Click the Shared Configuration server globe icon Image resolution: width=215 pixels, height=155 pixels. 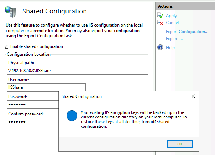(11, 12)
